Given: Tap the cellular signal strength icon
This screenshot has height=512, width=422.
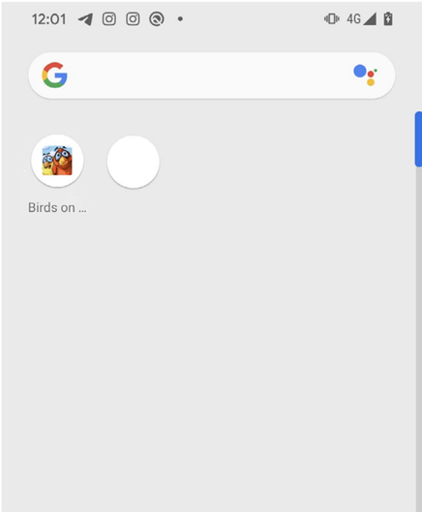Looking at the screenshot, I should click(370, 19).
